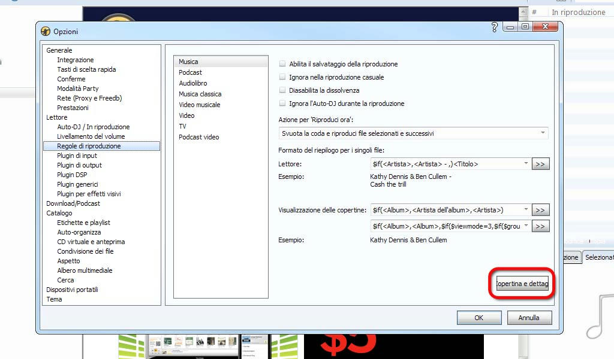Select Podcast video in the list
The height and width of the screenshot is (359, 614).
point(199,137)
